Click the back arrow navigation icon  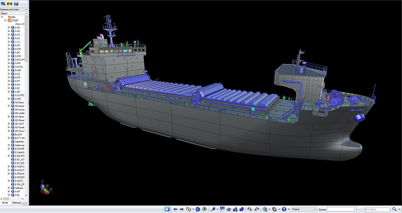pyautogui.click(x=175, y=209)
